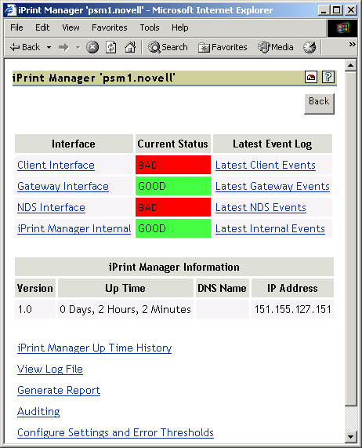This screenshot has width=362, height=448.
Task: Click the browser Back arrow toolbar button
Action: point(25,47)
